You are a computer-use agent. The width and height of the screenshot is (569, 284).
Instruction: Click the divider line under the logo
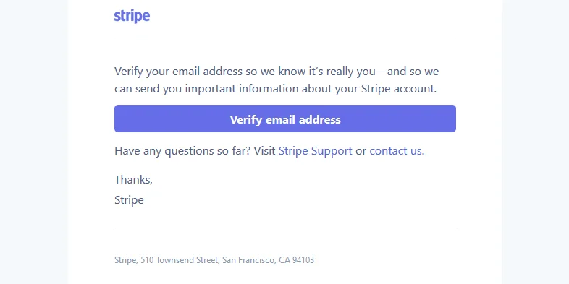pos(285,38)
